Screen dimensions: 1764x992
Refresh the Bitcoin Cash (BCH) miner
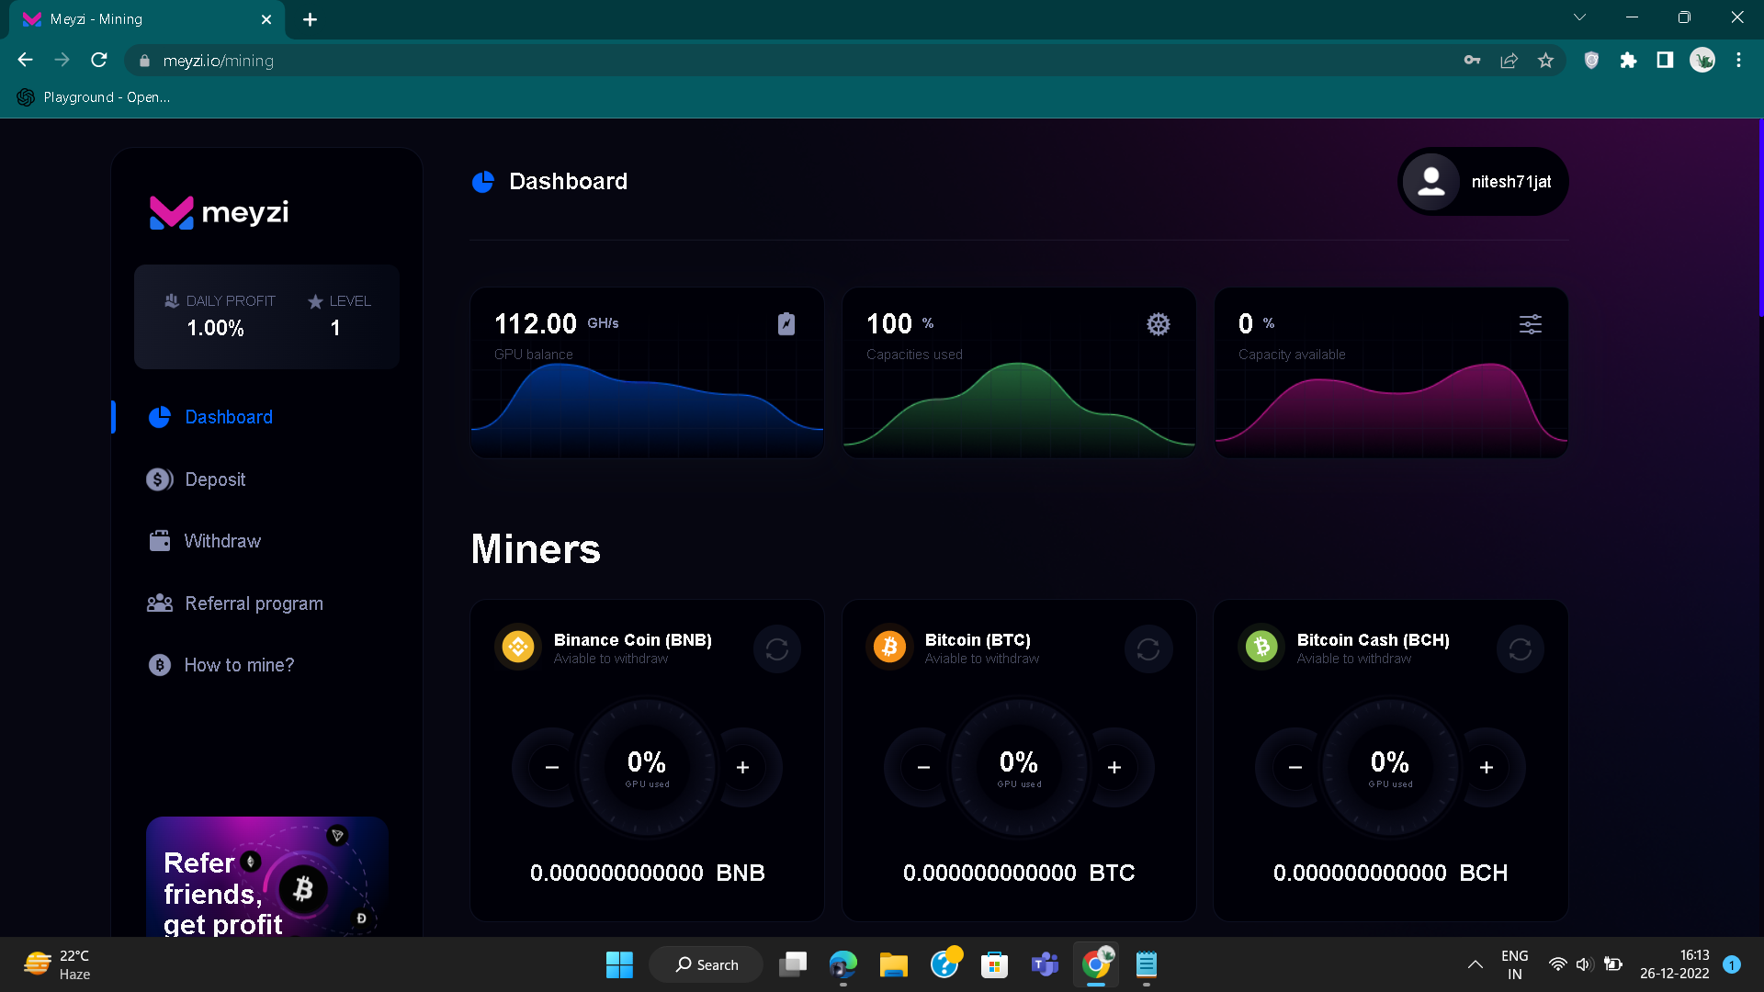click(1520, 649)
